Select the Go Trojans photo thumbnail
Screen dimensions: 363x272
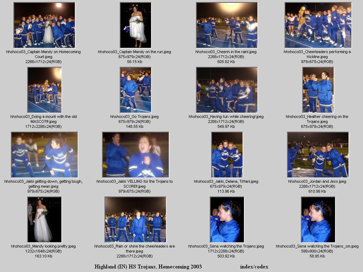pyautogui.click(x=135, y=90)
